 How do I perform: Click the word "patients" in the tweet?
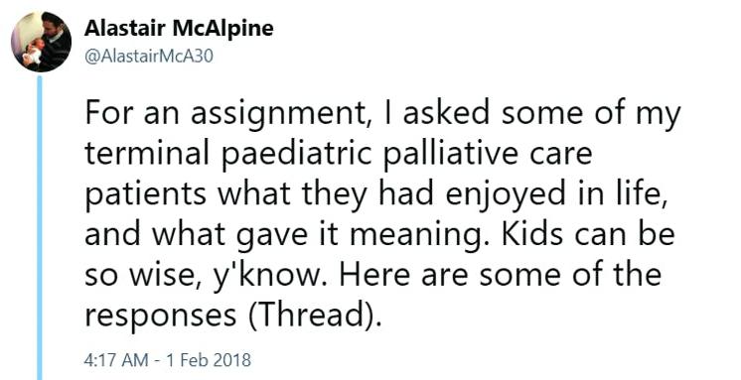145,195
